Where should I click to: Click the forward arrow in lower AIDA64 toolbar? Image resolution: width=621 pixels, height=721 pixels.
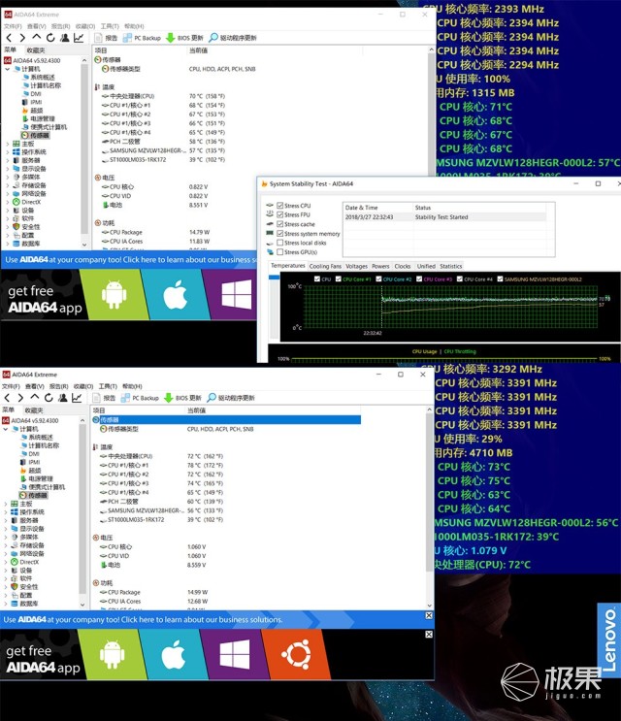point(20,398)
